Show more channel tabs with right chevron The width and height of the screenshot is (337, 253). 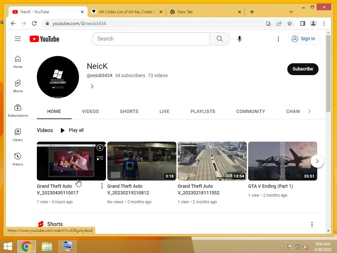[309, 111]
